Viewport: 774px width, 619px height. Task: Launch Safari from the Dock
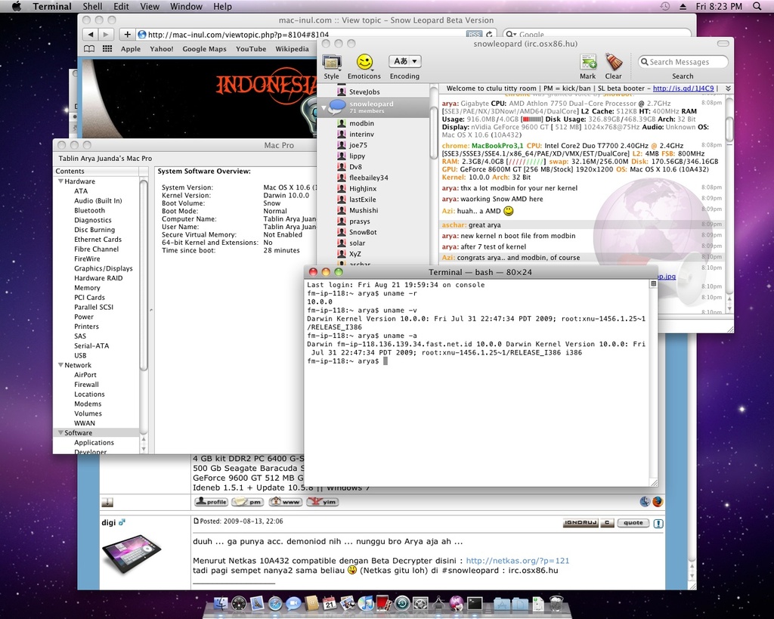tap(275, 602)
